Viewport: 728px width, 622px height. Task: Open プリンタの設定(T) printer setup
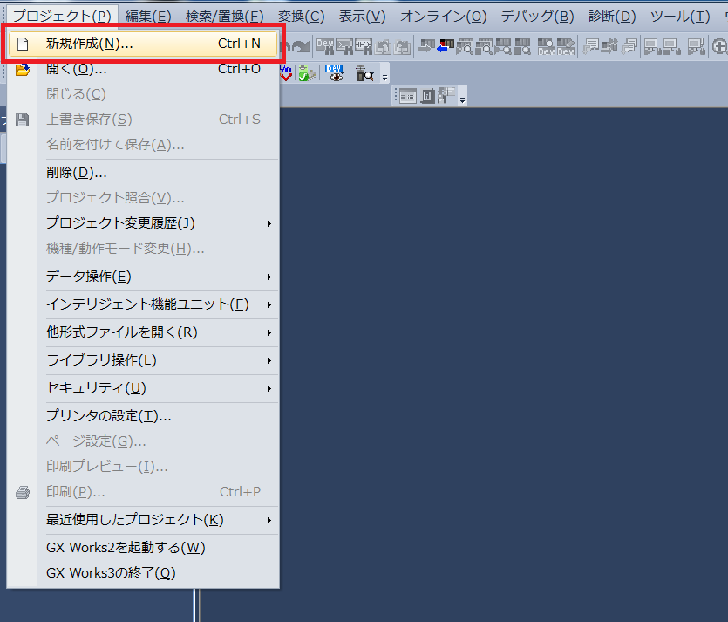[143, 416]
